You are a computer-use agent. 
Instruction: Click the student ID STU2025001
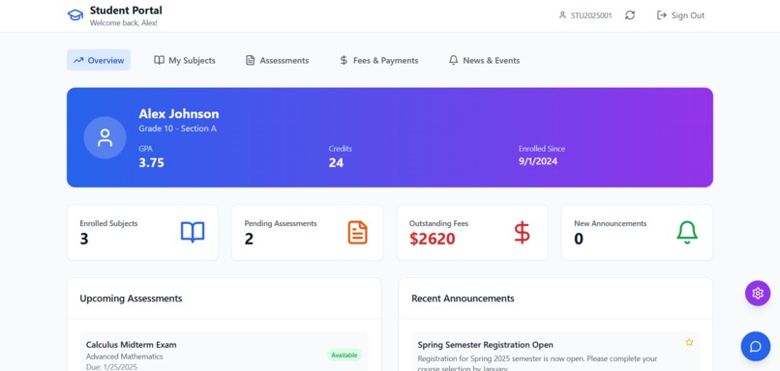coord(591,15)
